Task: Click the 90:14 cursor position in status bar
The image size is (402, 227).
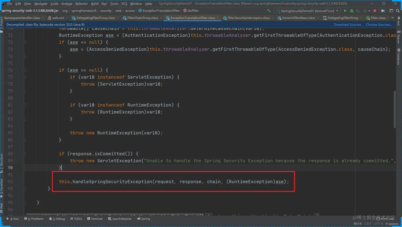Action: [357, 224]
